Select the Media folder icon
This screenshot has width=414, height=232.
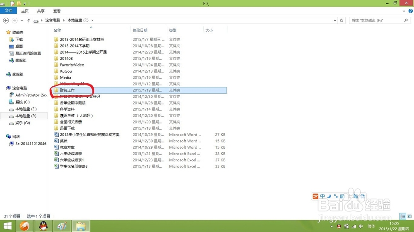(56, 78)
